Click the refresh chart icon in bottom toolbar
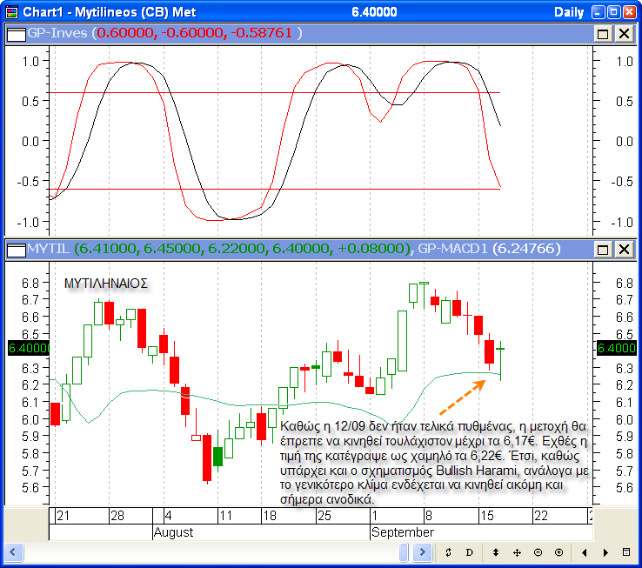 tap(449, 552)
